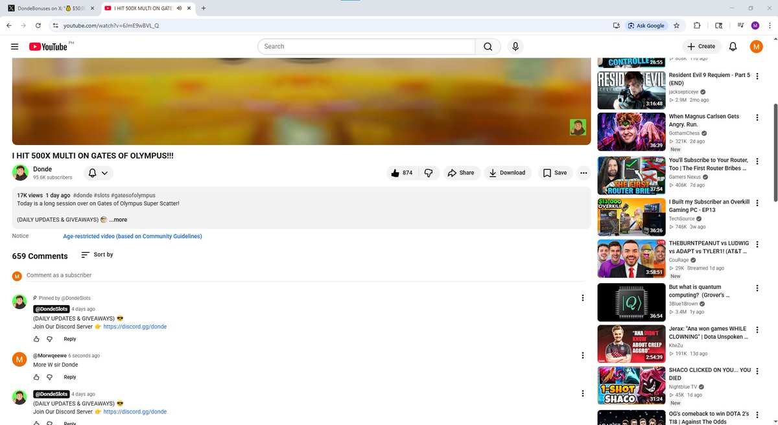Expand description with ...more

click(x=117, y=220)
